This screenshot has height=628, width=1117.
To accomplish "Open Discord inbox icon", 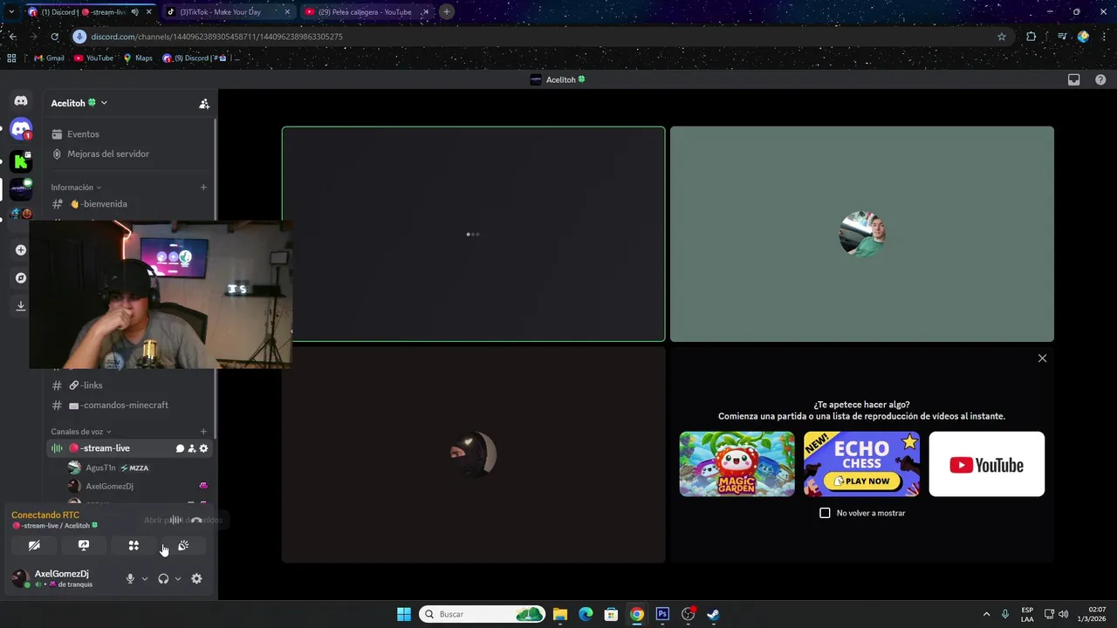I will pyautogui.click(x=1074, y=79).
